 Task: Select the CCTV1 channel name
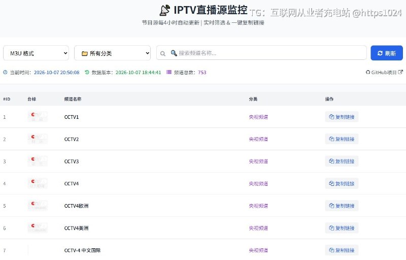pos(72,117)
